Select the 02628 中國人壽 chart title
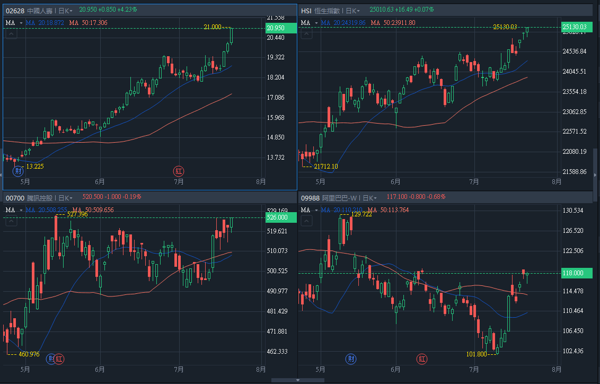Image resolution: width=600 pixels, height=384 pixels. pos(29,11)
